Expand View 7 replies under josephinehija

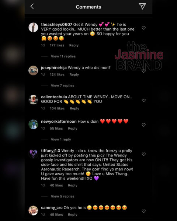pyautogui.click(x=63, y=85)
